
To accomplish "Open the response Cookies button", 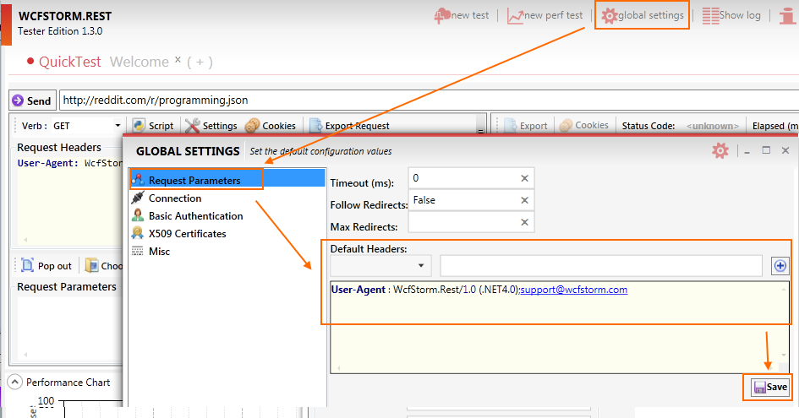I will (x=584, y=125).
